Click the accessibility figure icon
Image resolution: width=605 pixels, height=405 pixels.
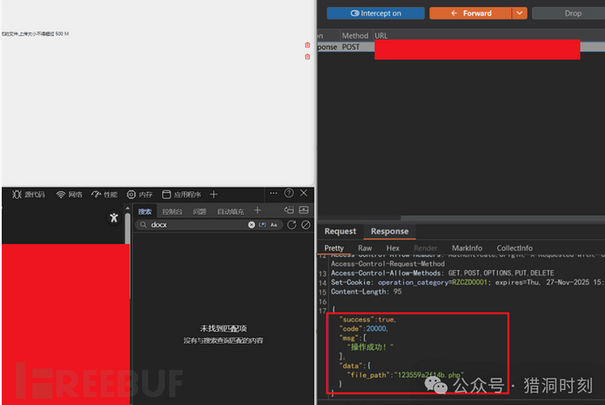pyautogui.click(x=112, y=217)
